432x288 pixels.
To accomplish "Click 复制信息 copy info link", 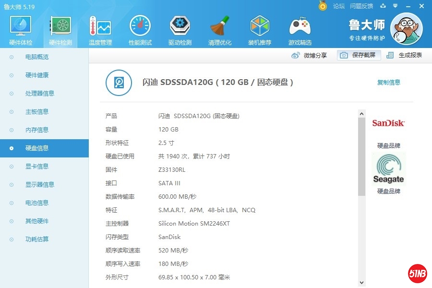I will 388,82.
